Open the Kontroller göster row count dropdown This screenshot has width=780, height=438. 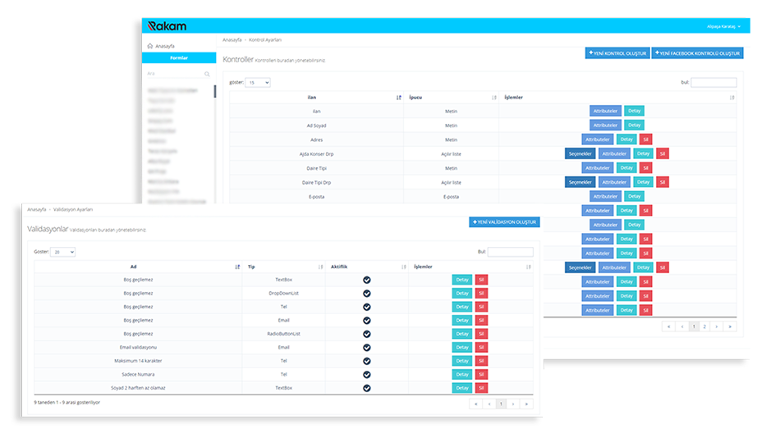point(258,83)
